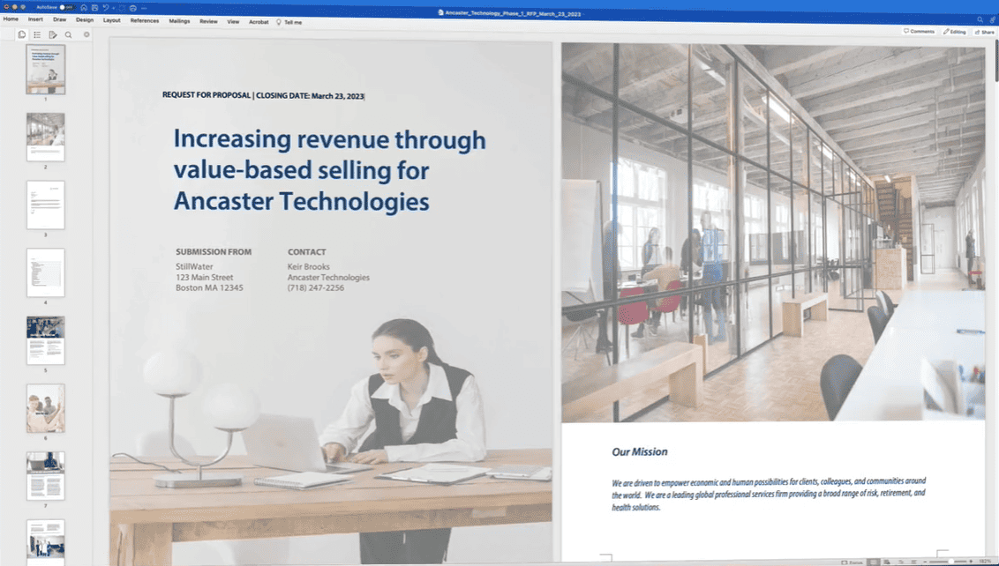
Task: Select page 5 thumbnail
Action: click(45, 340)
